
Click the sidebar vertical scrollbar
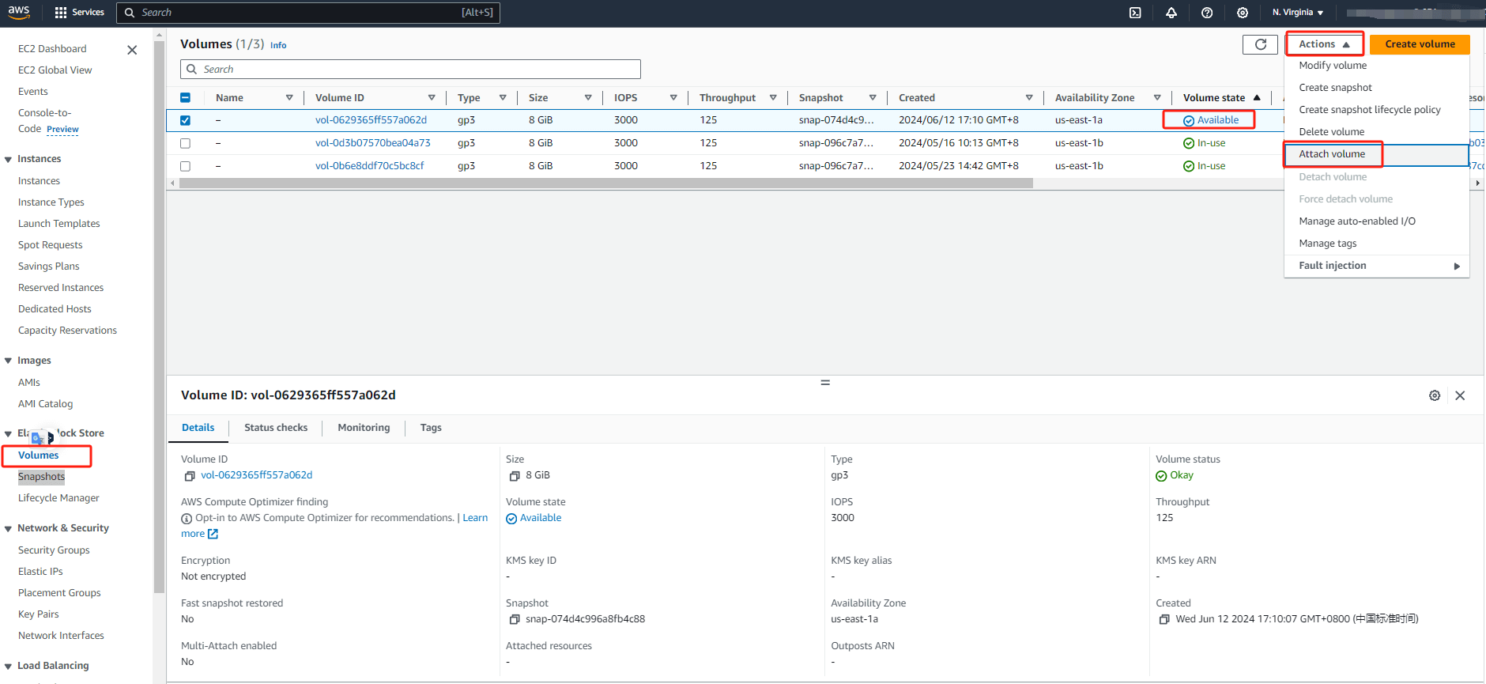(x=160, y=316)
